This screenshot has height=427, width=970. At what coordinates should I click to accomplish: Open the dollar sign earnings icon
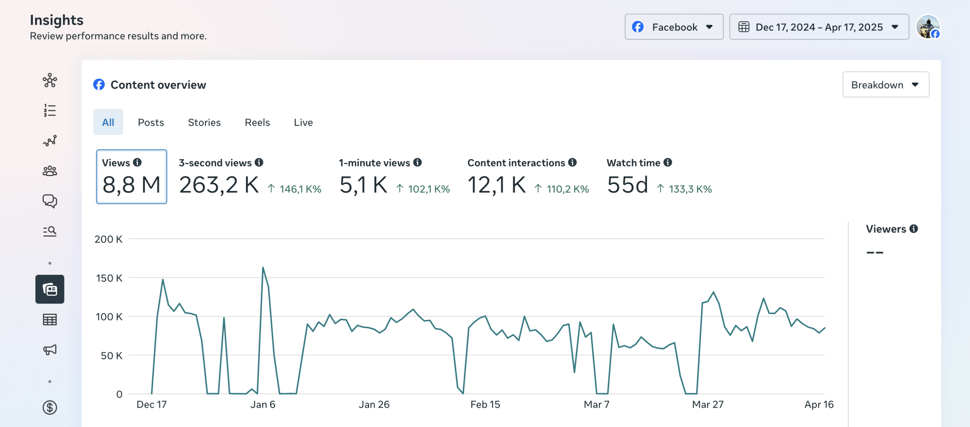50,407
